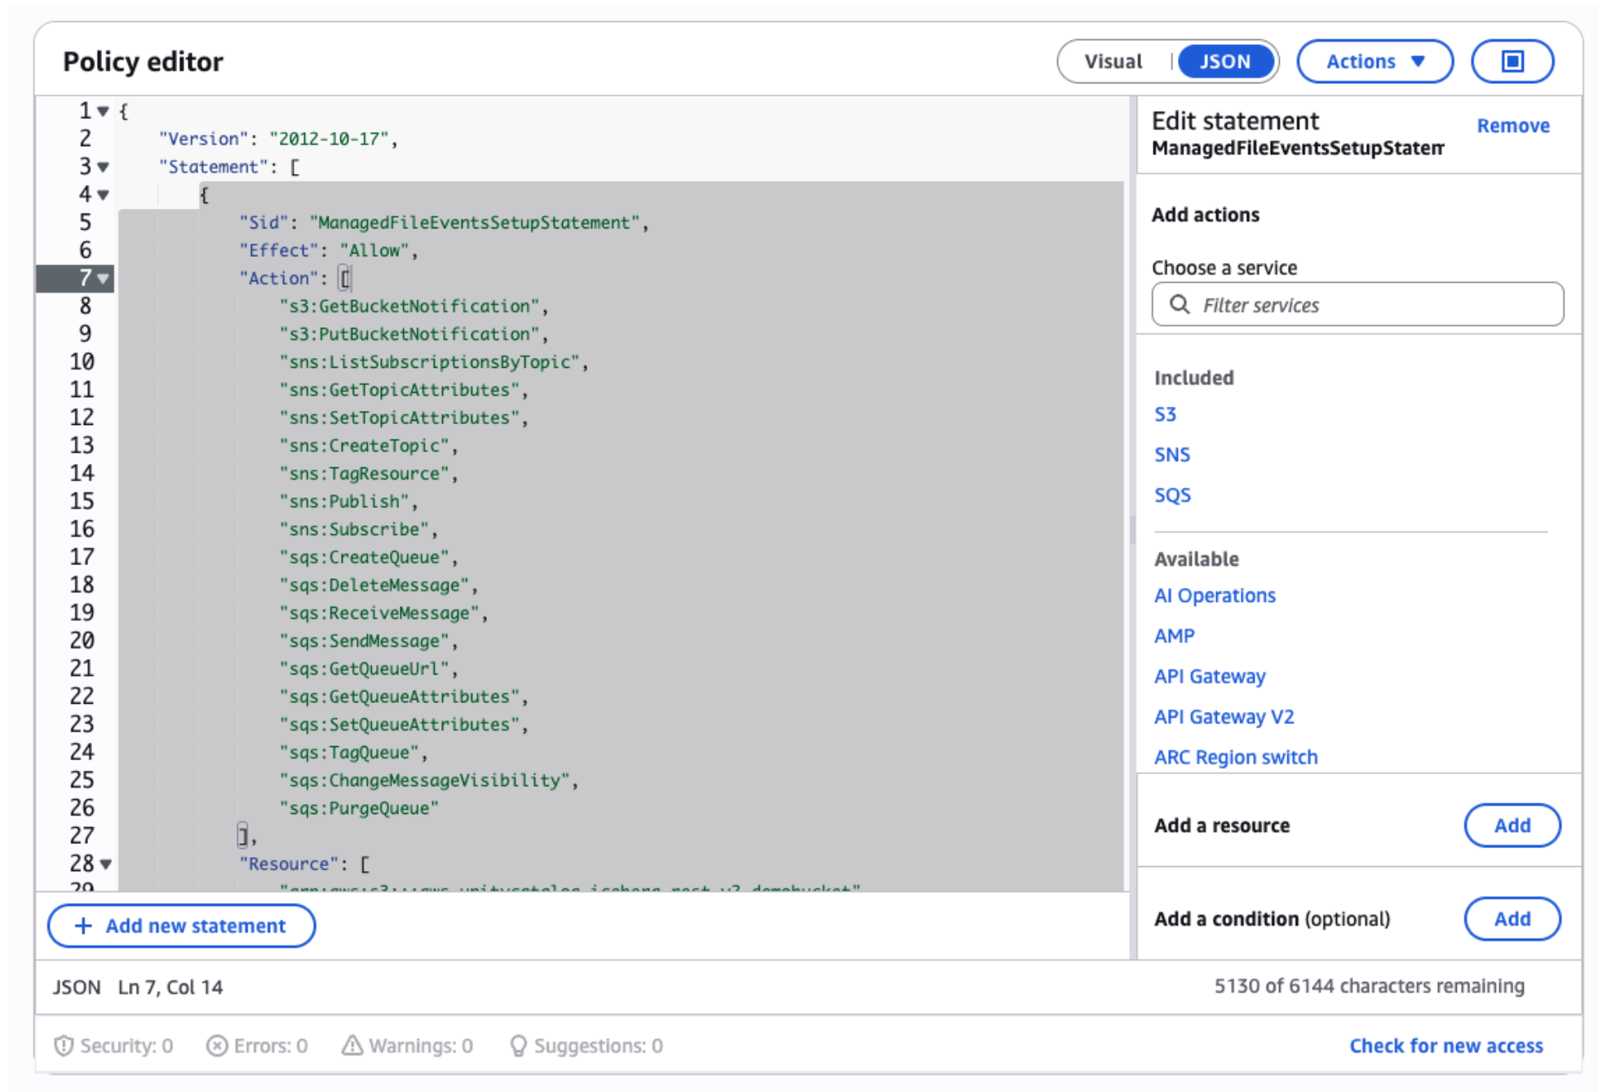
Task: Expand the Policy editor to full screen
Action: coord(1512,60)
